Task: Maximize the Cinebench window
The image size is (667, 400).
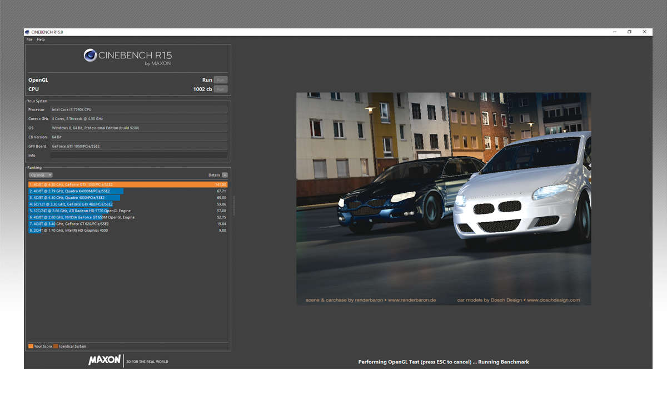Action: coord(629,32)
